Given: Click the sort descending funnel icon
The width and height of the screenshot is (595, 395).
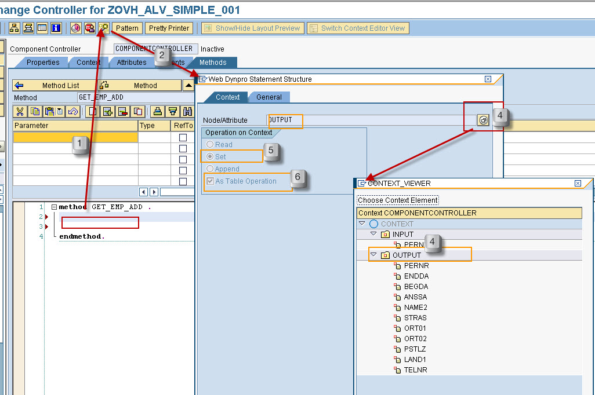Looking at the screenshot, I should tap(173, 111).
